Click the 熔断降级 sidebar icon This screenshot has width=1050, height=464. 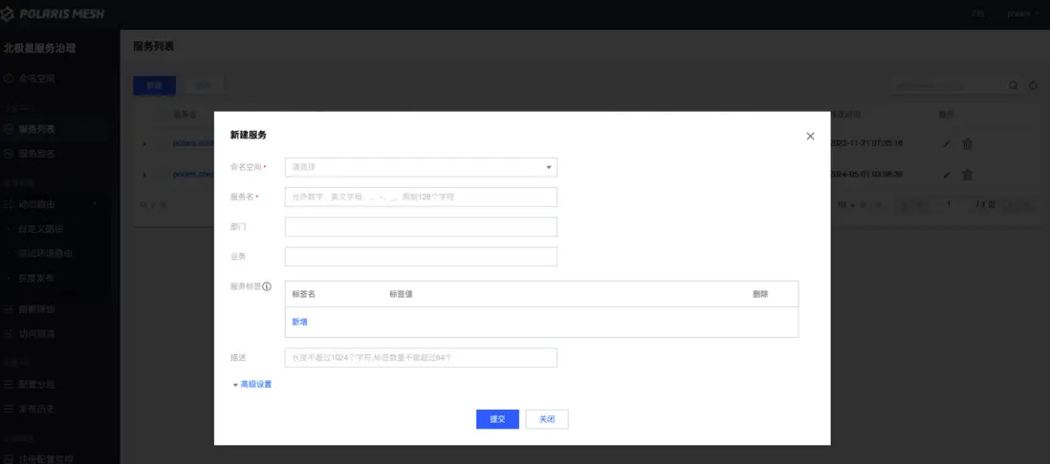pos(8,309)
